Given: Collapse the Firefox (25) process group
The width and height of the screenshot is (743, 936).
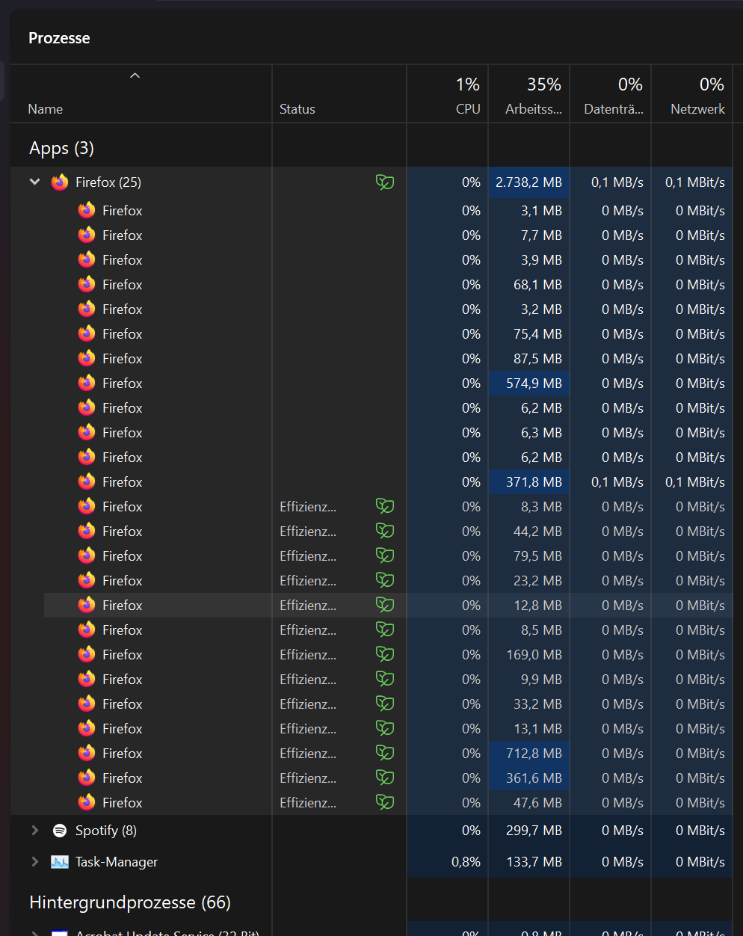Looking at the screenshot, I should point(34,182).
